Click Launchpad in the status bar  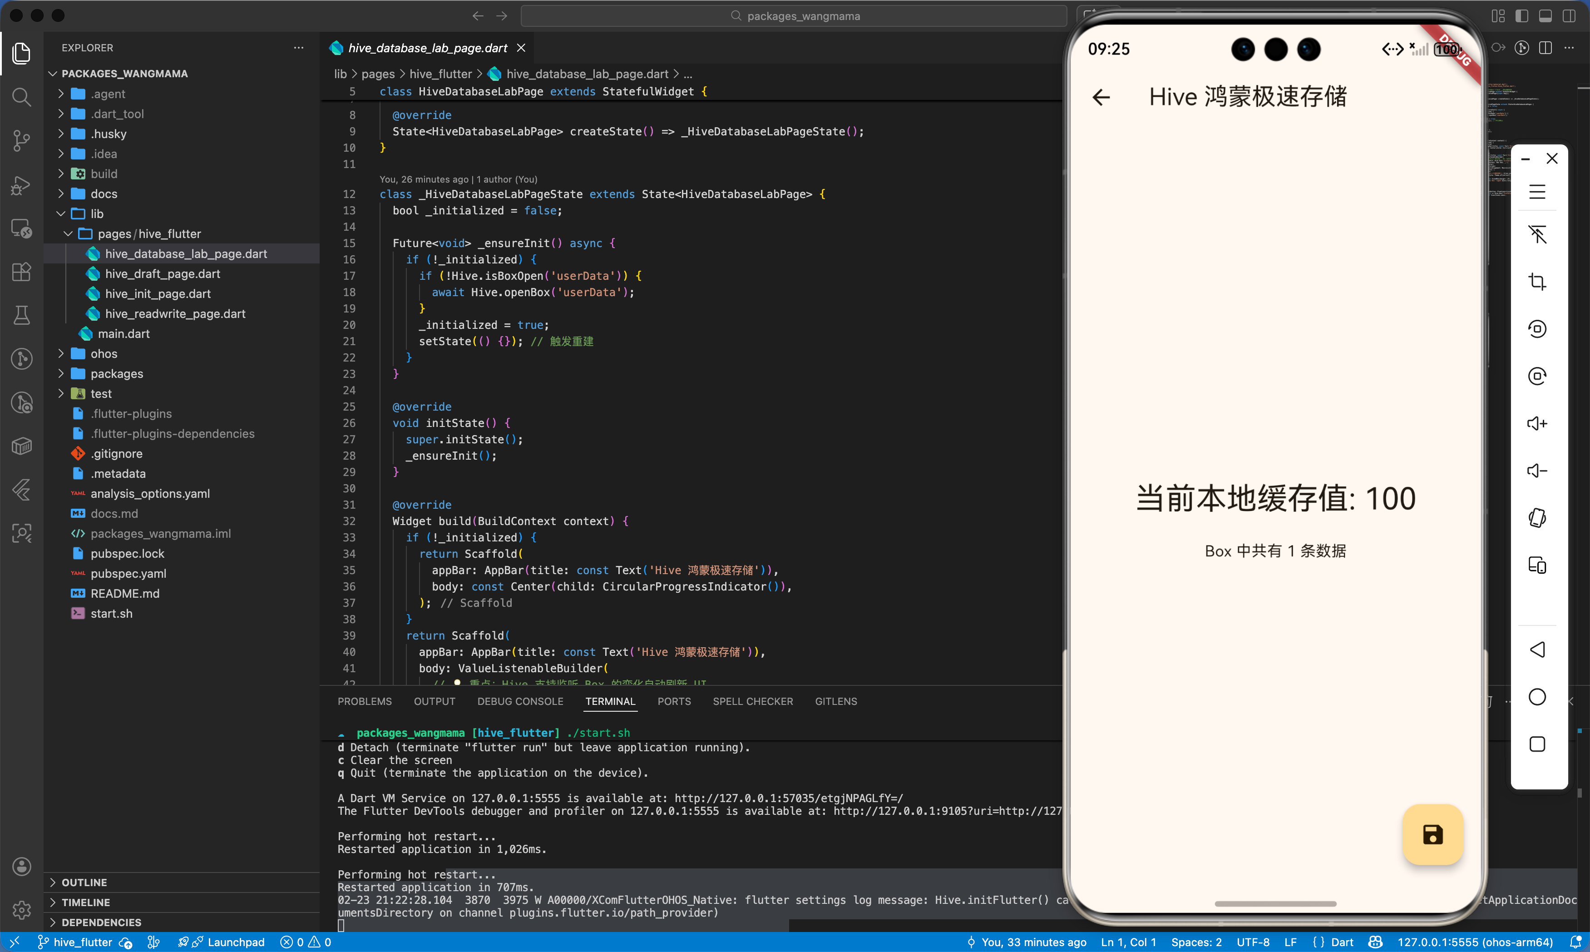point(235,942)
